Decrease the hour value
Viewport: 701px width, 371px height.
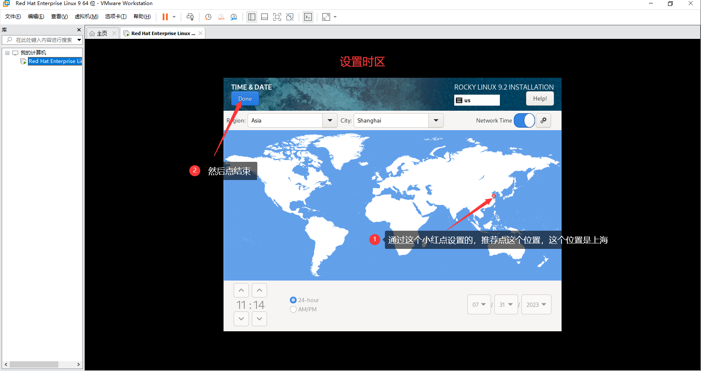pyautogui.click(x=241, y=319)
